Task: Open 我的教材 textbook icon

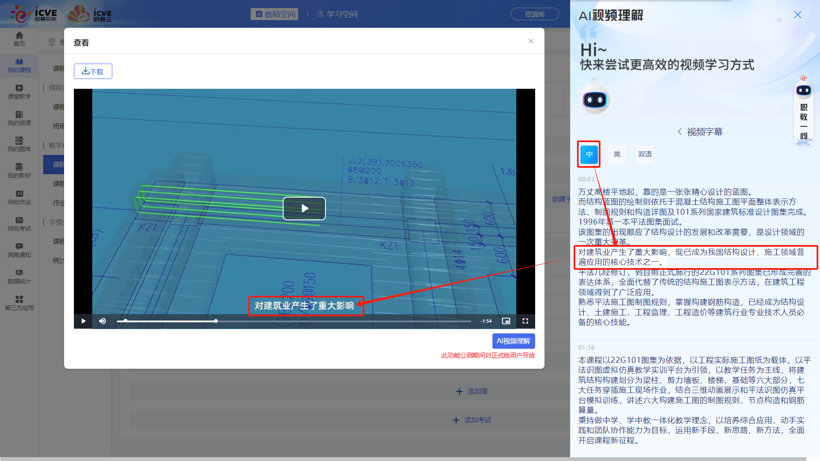Action: tap(19, 170)
